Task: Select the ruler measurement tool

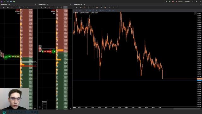Action: (96, 10)
